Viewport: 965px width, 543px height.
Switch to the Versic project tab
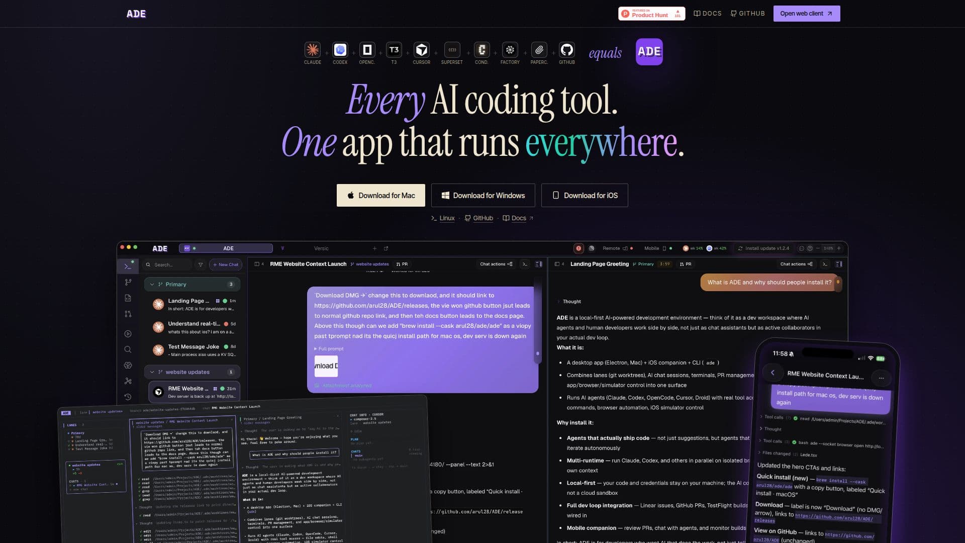[321, 248]
